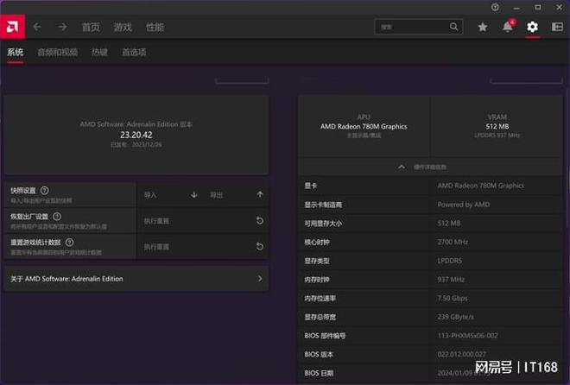
Task: Minimize the AMD Software window
Action: 516,7
